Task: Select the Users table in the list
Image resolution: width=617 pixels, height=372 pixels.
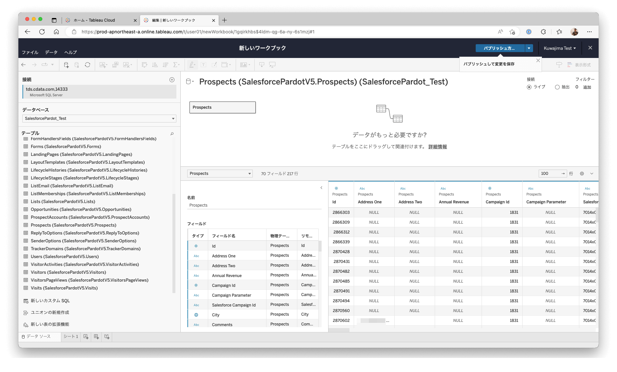Action: [x=65, y=256]
